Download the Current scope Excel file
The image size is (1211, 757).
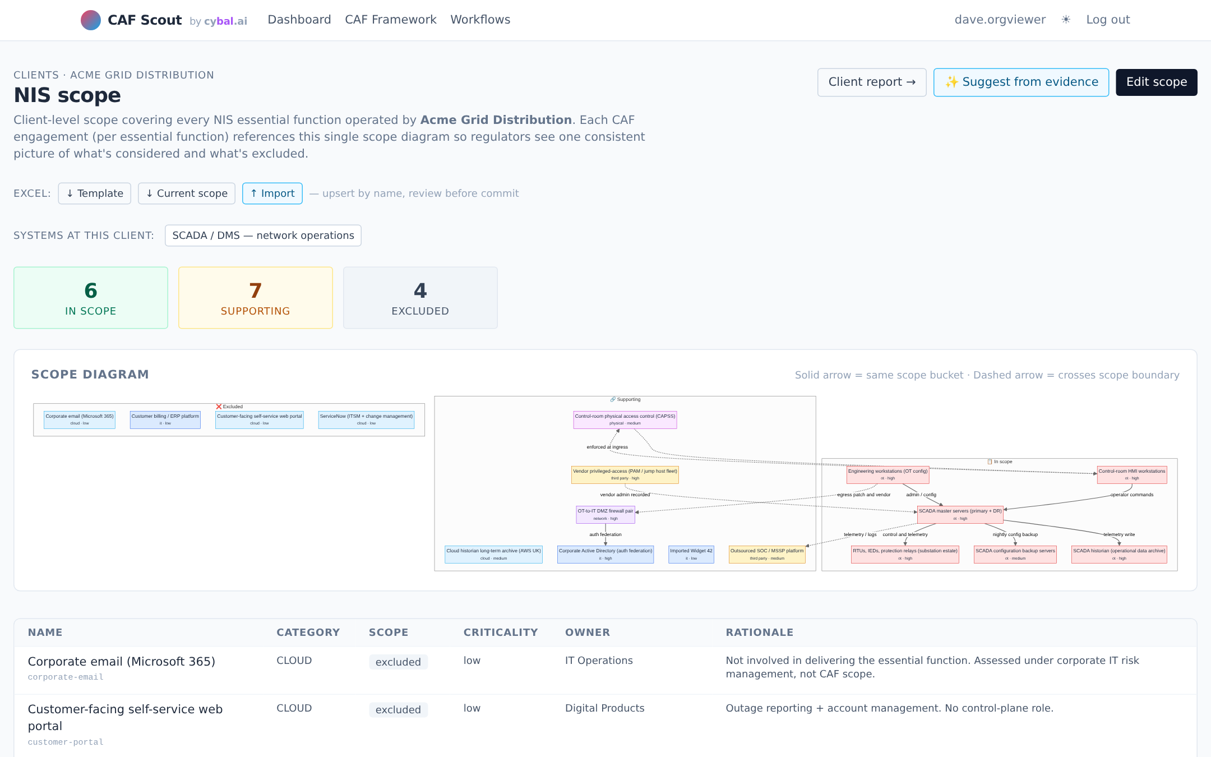[186, 193]
